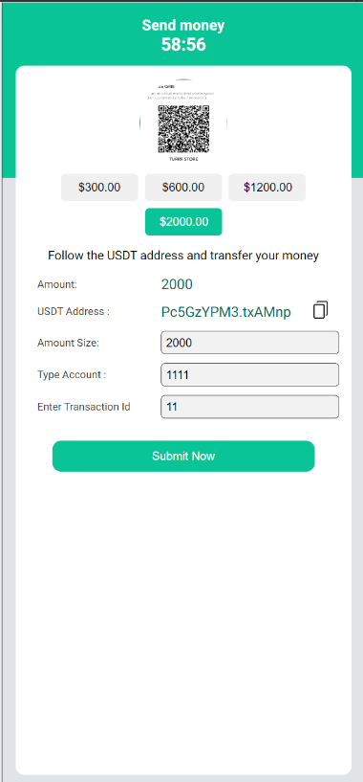Click the Follow the USDT address instruction
Screen dimensions: 363x782
point(183,256)
